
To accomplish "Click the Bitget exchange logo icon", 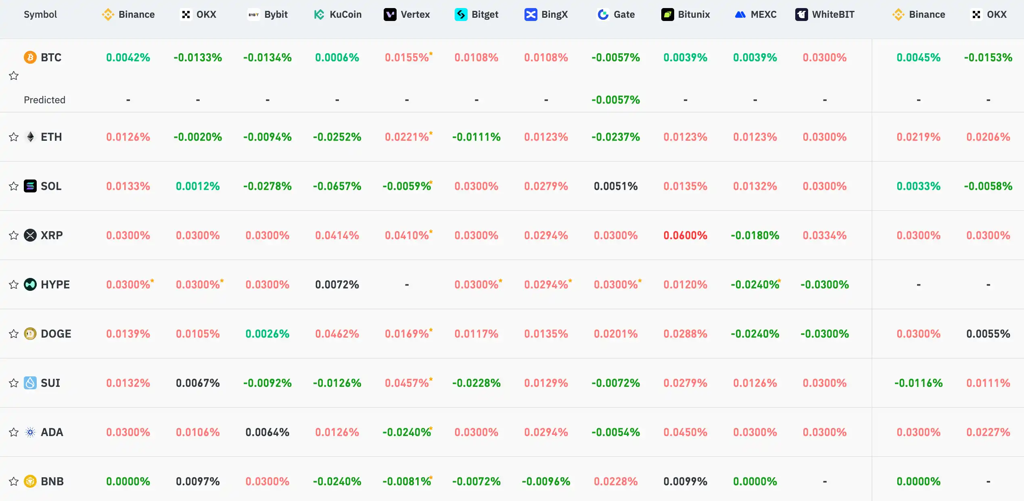I will click(x=461, y=15).
